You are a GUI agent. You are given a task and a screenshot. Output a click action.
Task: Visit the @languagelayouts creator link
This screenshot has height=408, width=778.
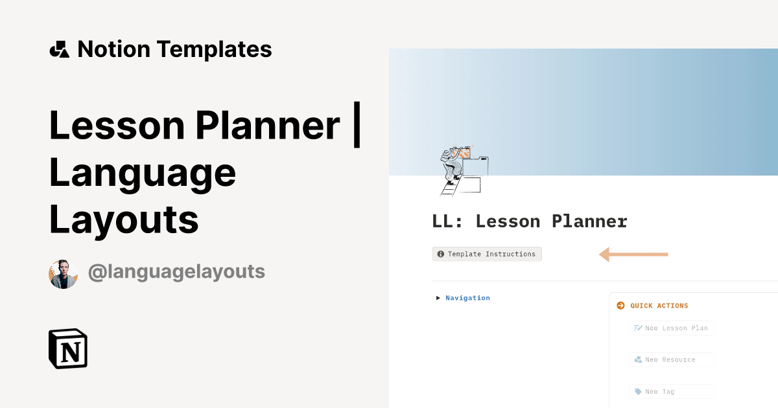pyautogui.click(x=176, y=271)
